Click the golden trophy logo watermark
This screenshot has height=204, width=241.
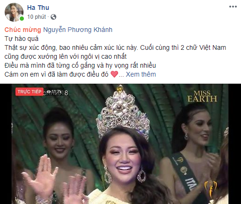tap(211, 189)
